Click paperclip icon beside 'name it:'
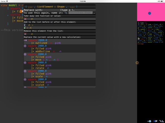This screenshot has height=123, width=165. 66,13
